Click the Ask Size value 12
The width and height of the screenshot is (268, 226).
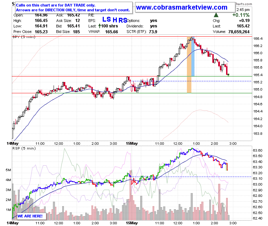coord(78,21)
